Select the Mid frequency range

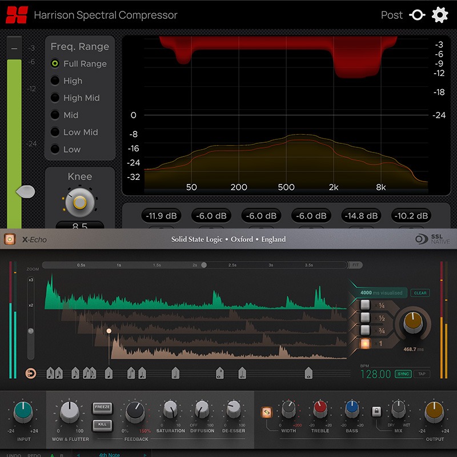click(x=65, y=115)
